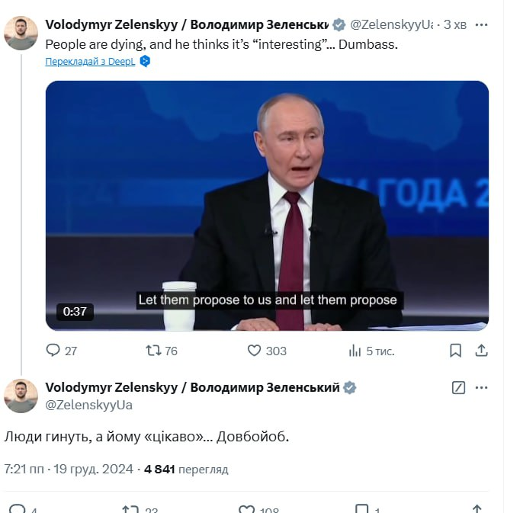520x513 pixels.
Task: Click the 0:37 video duration badge
Action: 75,311
